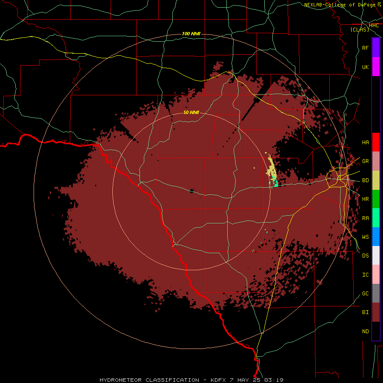Click the Hydrometeor Classification KDFX title caption

tap(191, 380)
